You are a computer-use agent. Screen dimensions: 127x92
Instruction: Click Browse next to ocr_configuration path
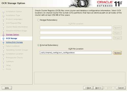(118, 53)
